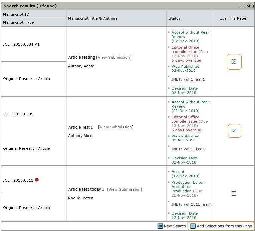Open View Submission for Article test today 1

(x=124, y=189)
